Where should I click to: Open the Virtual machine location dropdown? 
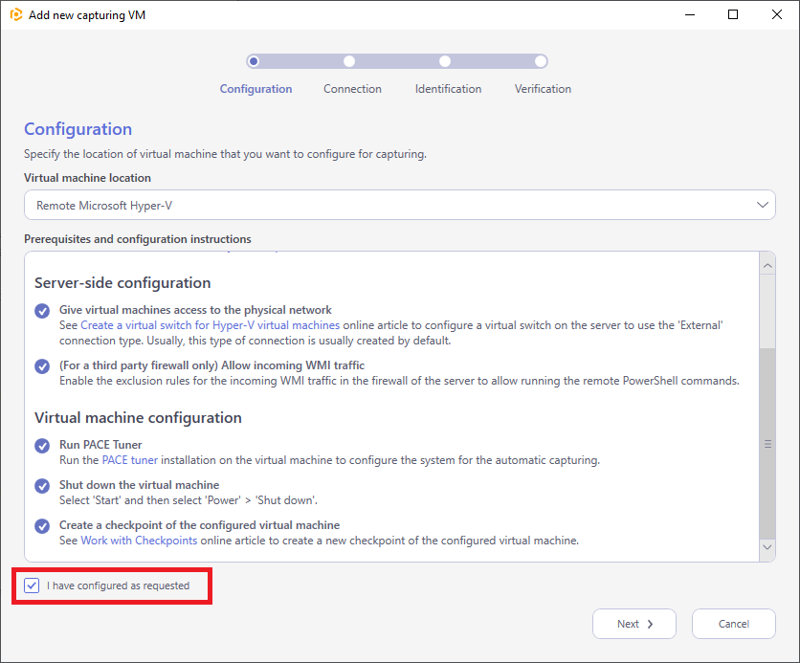click(x=399, y=205)
